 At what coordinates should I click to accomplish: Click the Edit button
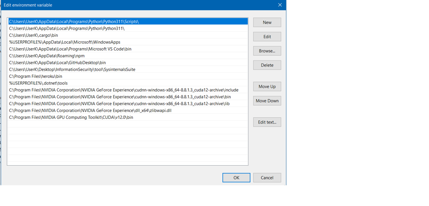[267, 36]
